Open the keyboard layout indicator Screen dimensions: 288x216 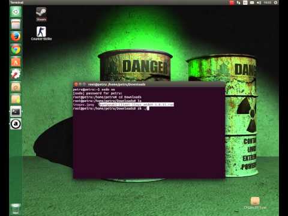[245, 2]
